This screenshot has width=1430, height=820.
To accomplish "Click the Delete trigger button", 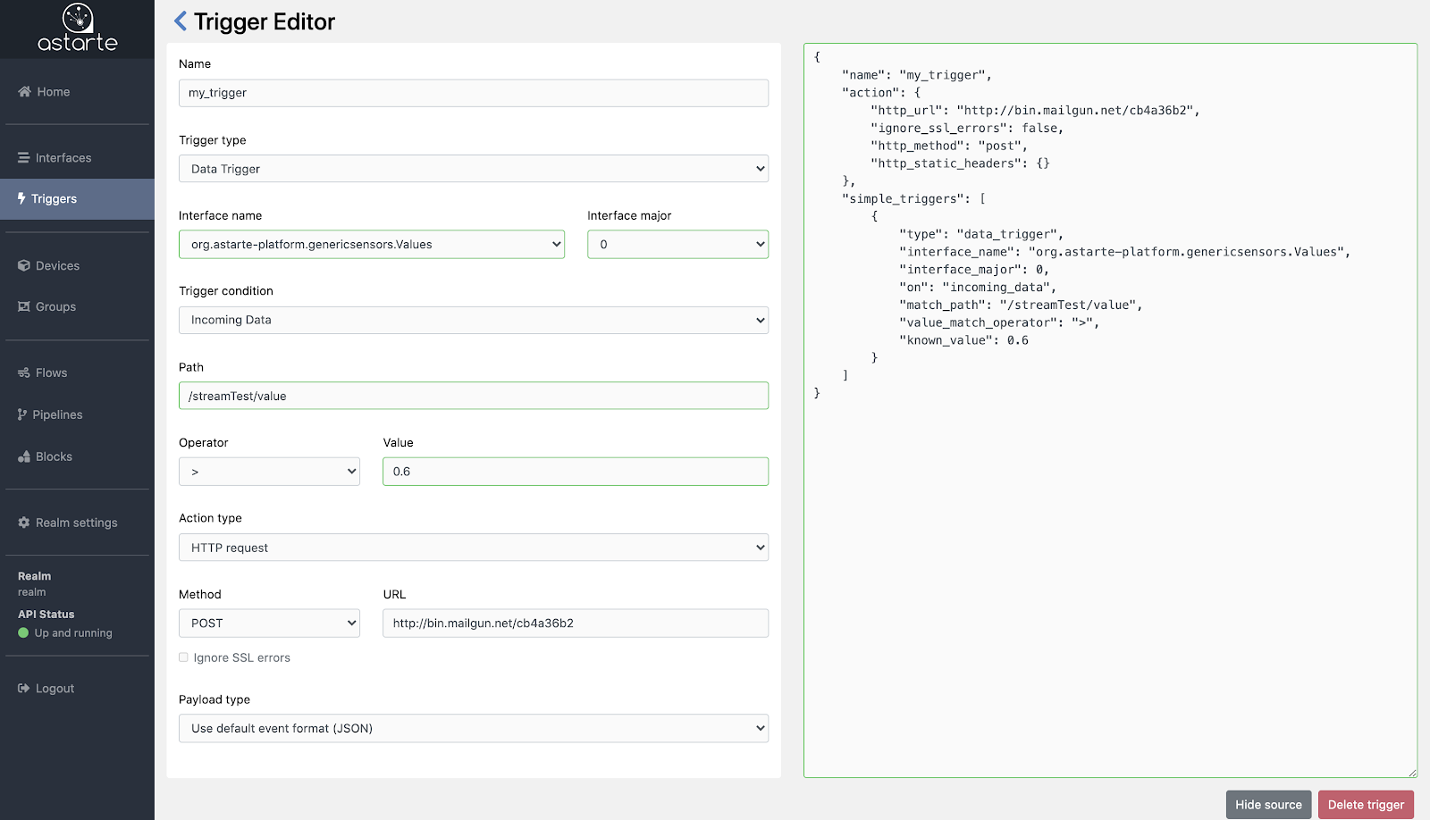I will pos(1366,804).
